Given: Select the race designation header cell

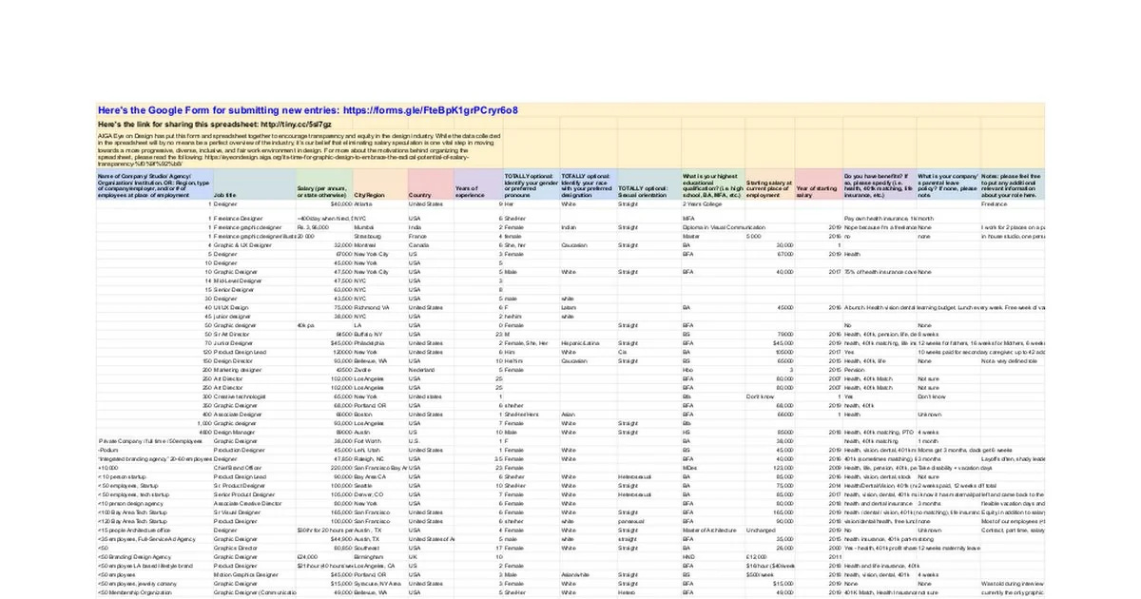Looking at the screenshot, I should pos(589,185).
